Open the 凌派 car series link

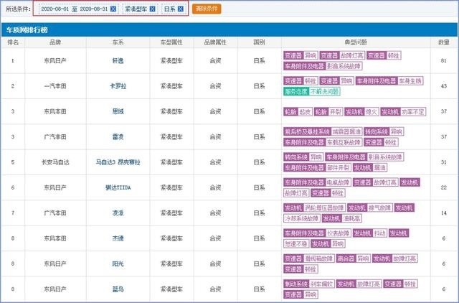tap(118, 213)
